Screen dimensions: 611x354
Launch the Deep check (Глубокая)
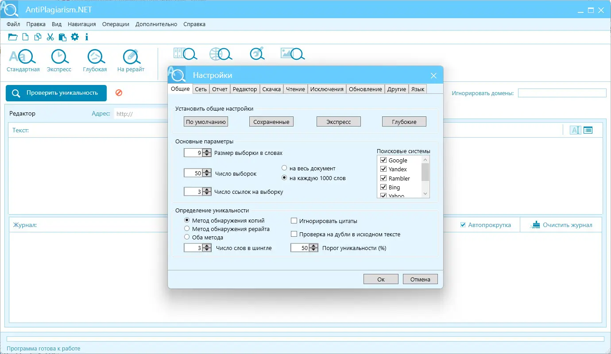point(95,61)
